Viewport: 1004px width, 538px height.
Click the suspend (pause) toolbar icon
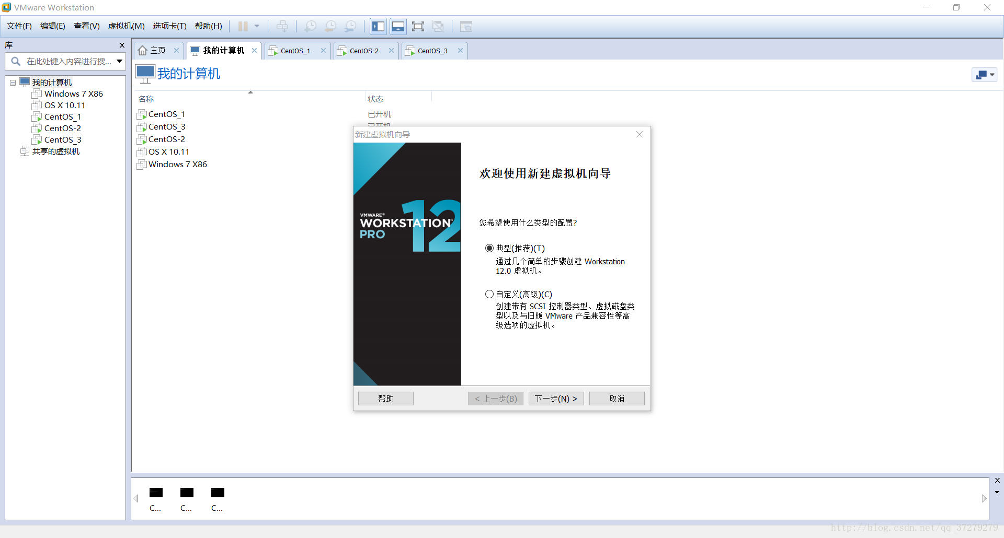pyautogui.click(x=243, y=26)
